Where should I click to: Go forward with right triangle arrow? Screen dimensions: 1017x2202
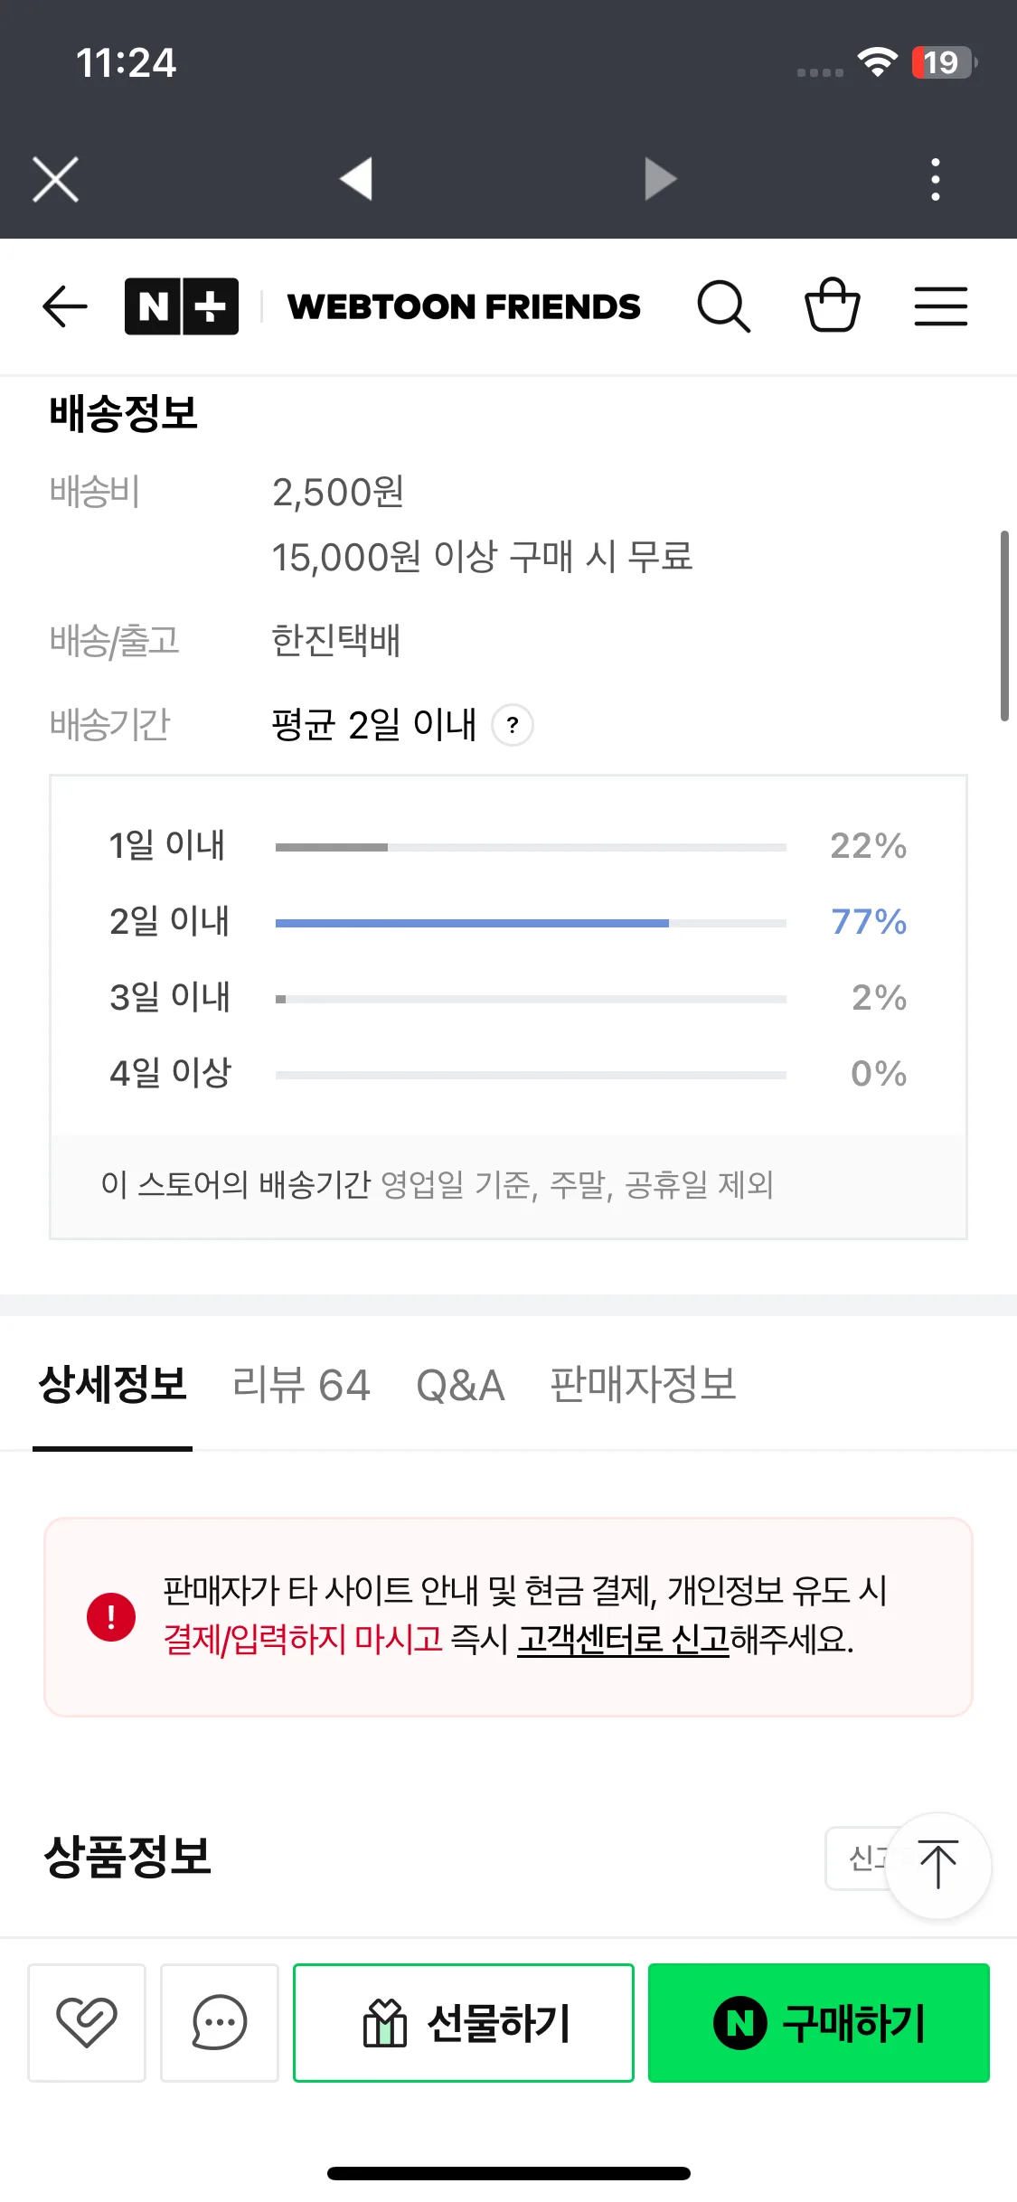click(x=660, y=178)
